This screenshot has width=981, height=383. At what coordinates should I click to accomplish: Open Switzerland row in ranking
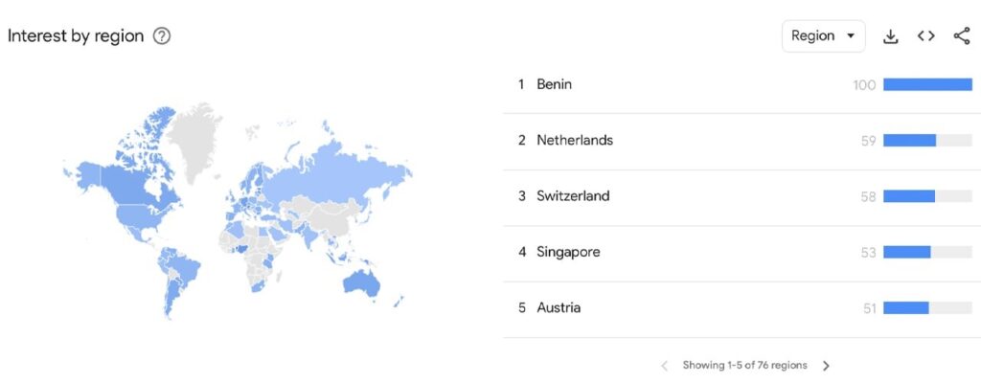(573, 196)
